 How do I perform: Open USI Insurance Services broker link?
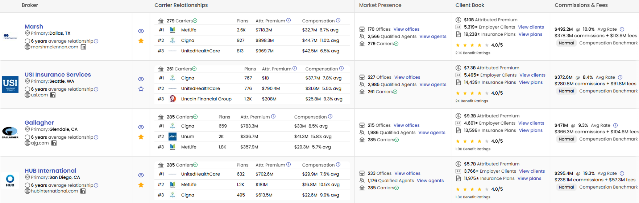(x=58, y=74)
